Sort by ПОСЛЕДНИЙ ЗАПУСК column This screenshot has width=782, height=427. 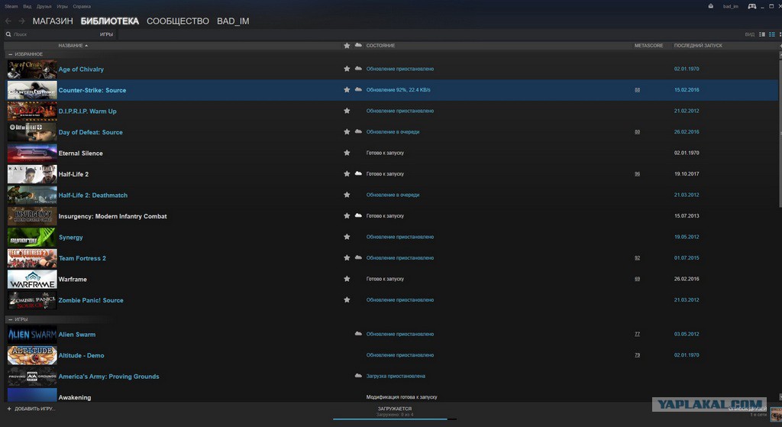(698, 45)
